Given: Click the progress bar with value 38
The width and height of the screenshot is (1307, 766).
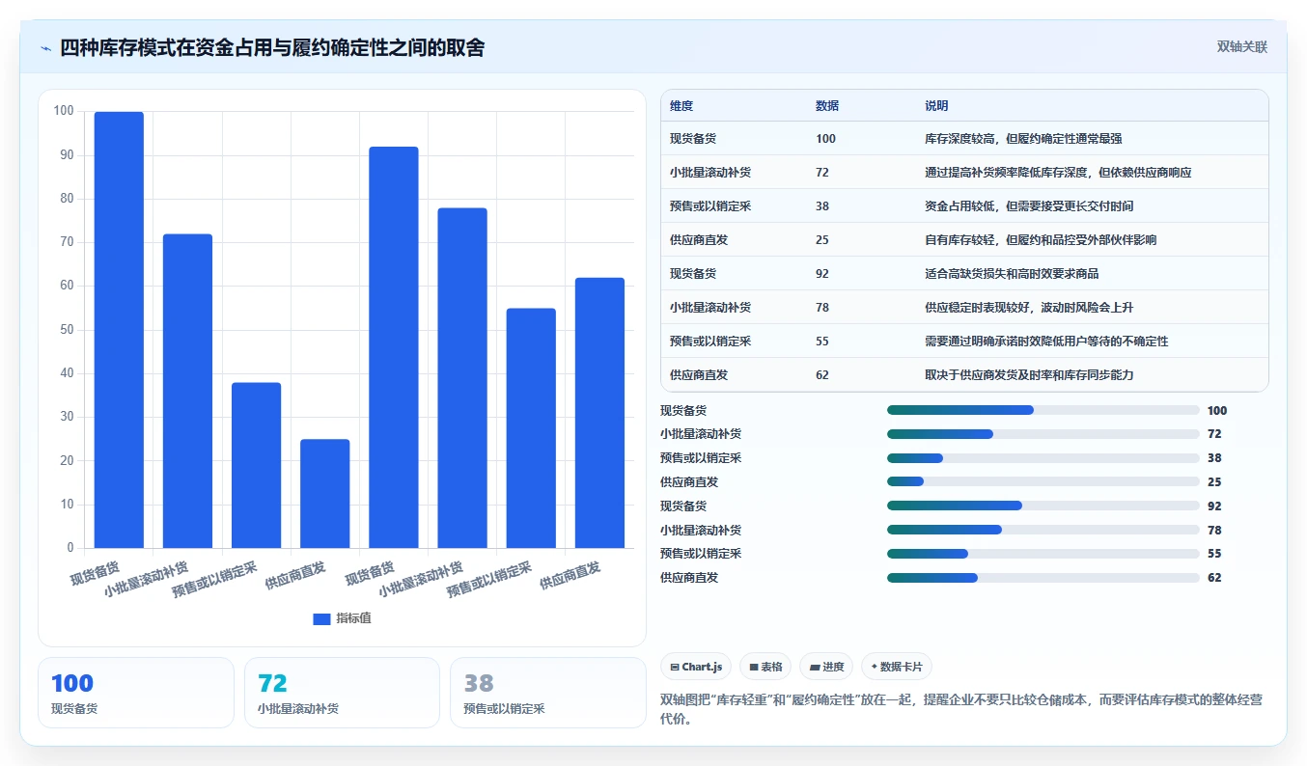Looking at the screenshot, I should (1043, 458).
